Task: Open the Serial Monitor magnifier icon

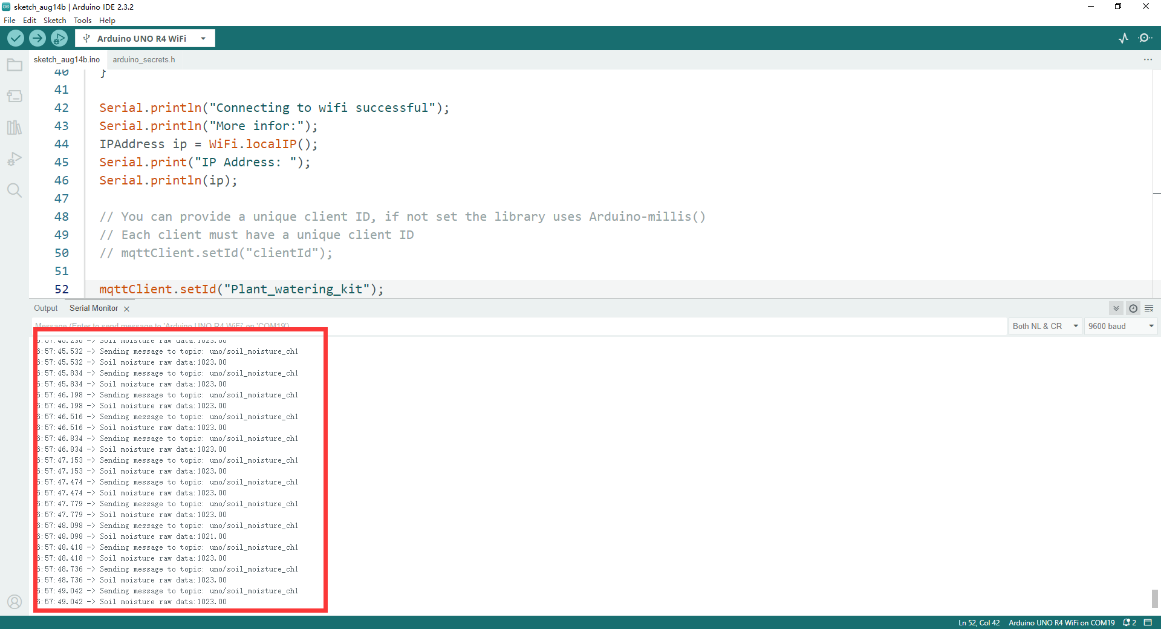Action: point(1145,38)
